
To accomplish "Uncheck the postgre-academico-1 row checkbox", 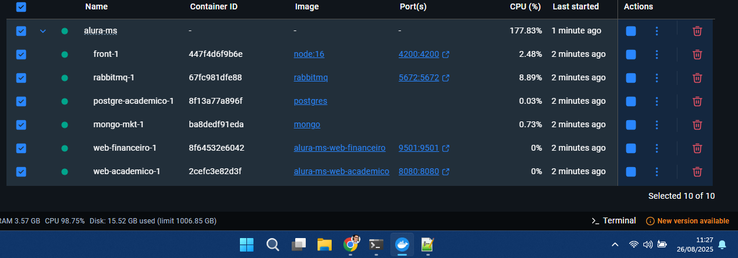I will pyautogui.click(x=21, y=101).
